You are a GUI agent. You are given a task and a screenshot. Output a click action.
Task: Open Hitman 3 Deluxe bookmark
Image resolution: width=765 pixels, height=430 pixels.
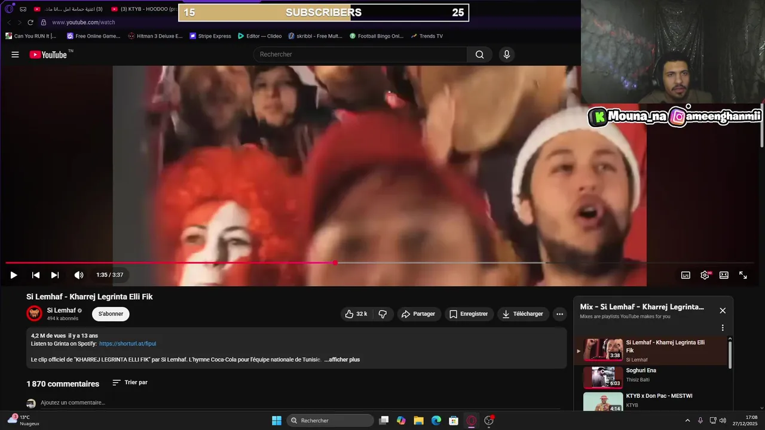click(155, 36)
